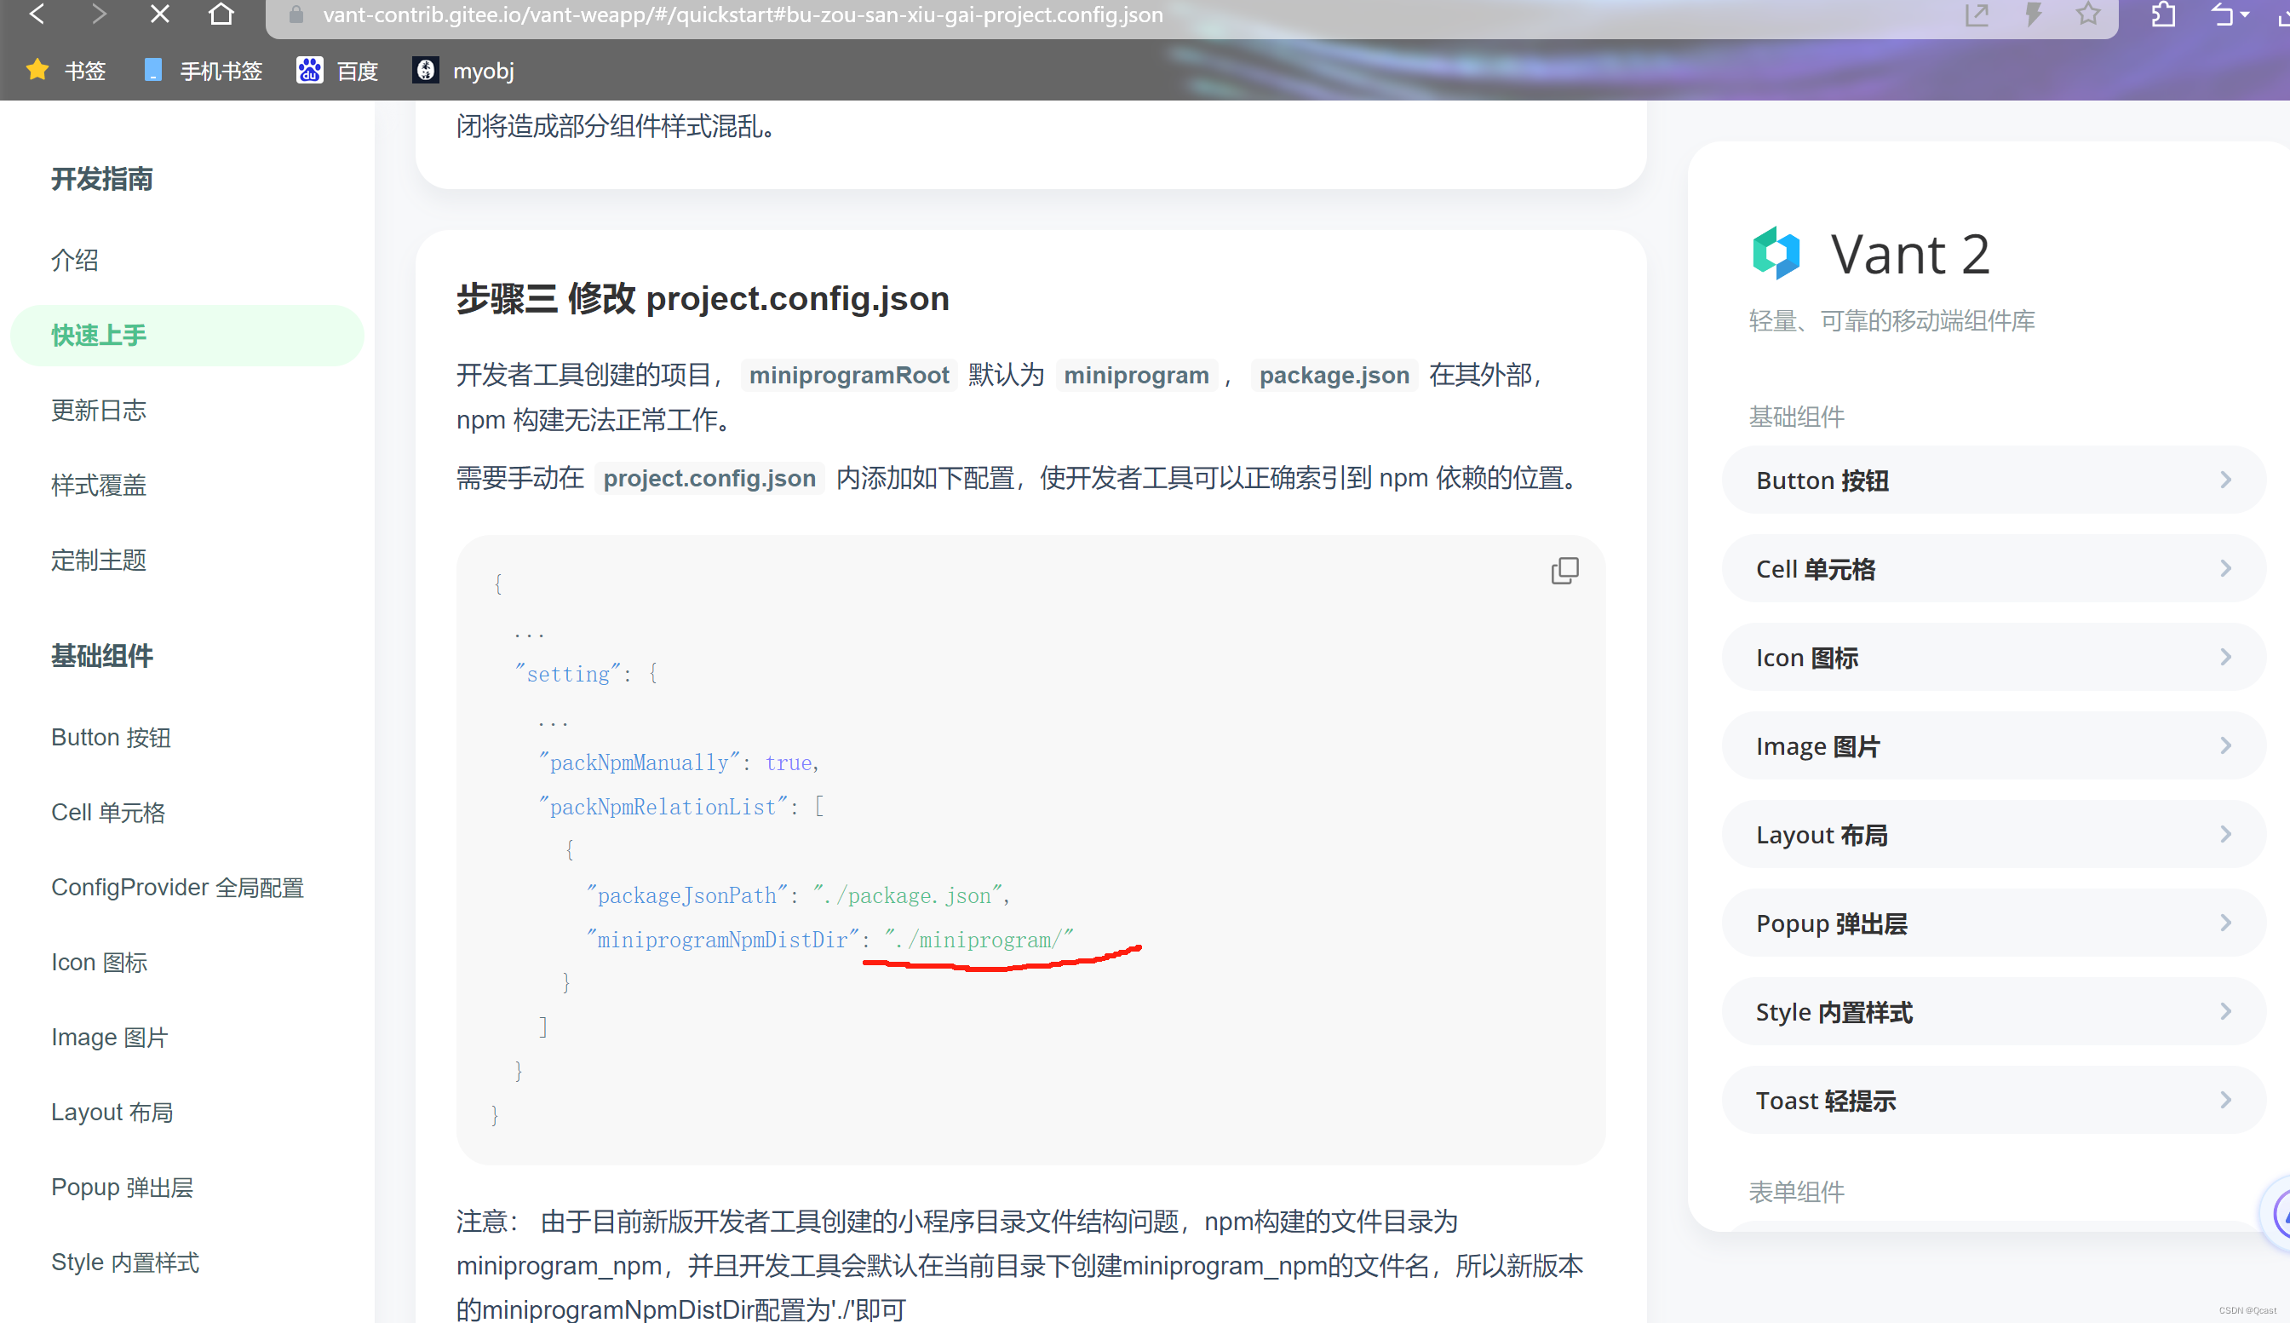The width and height of the screenshot is (2290, 1323).
Task: Expand the Cell 单元格 component entry
Action: click(x=1992, y=568)
